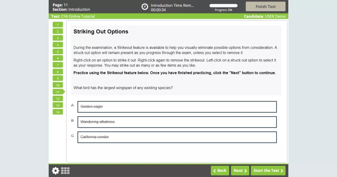Select the Wandering albatross answer option

(177, 122)
